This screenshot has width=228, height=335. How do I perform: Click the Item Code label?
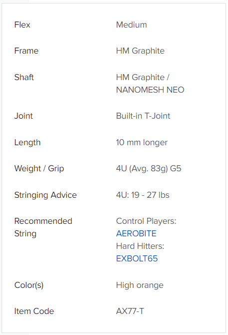[x=34, y=311]
